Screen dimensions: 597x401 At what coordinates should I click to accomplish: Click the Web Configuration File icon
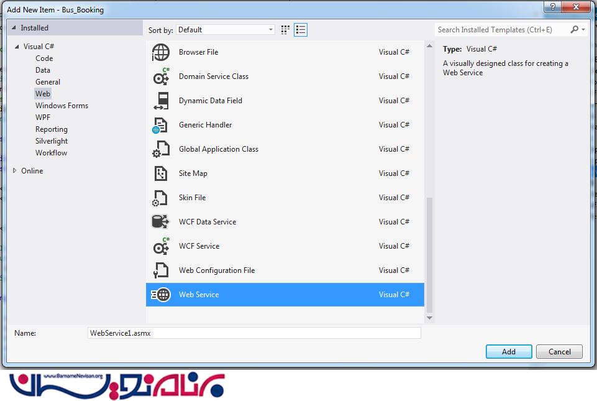coord(161,270)
